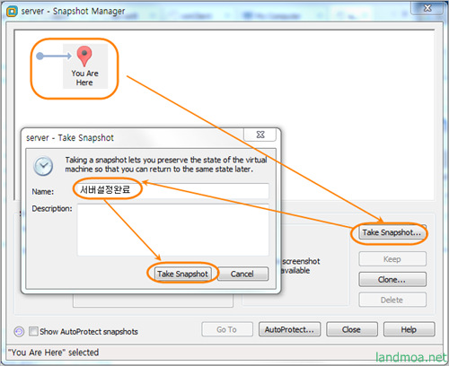Viewport: 449px width, 366px height.
Task: Click inside the Description text area
Action: click(x=173, y=230)
